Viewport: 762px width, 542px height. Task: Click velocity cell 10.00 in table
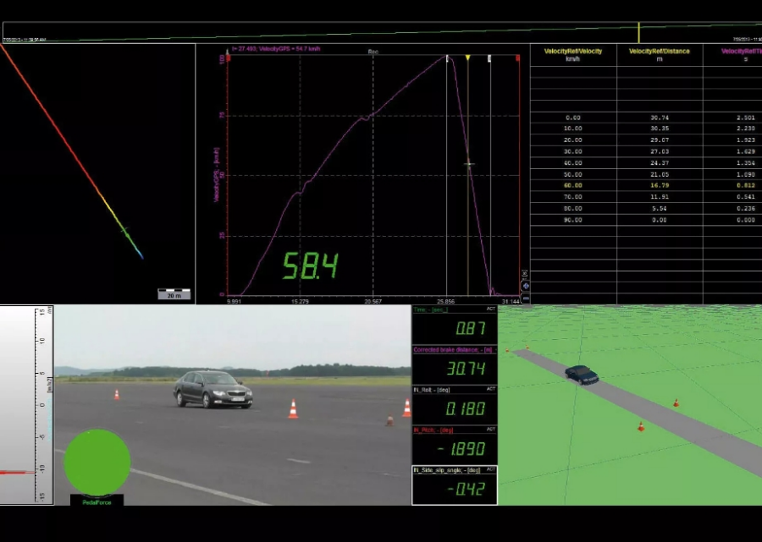(x=573, y=129)
